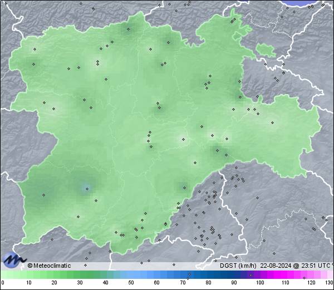Click the scale value 80
Viewport: 334px width, 290px height.
(x=208, y=283)
